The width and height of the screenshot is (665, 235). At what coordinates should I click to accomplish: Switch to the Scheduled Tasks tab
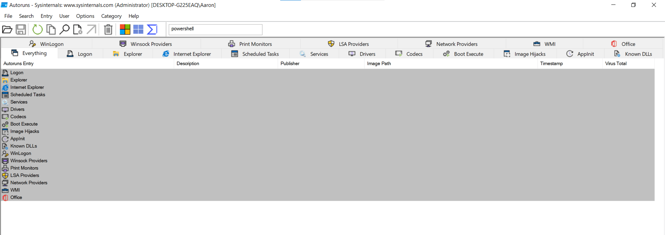(255, 54)
